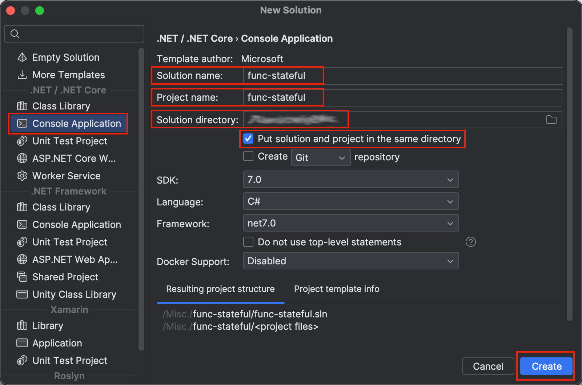The image size is (582, 385).
Task: Enable the Create Git repository checkbox
Action: pyautogui.click(x=249, y=156)
